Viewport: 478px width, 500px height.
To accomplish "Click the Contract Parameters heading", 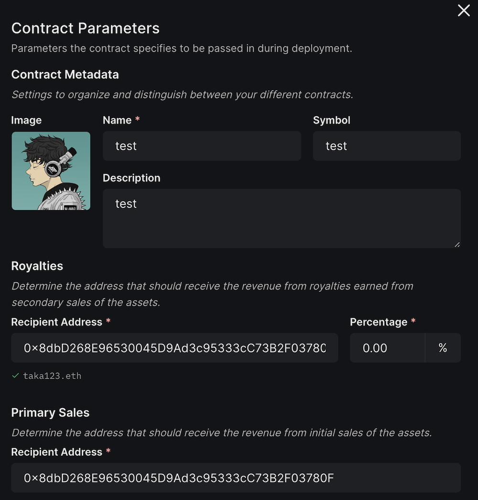I will pos(85,28).
